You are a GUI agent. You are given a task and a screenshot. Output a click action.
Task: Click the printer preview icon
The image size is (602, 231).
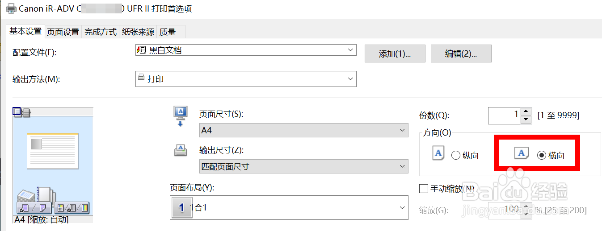[x=26, y=112]
